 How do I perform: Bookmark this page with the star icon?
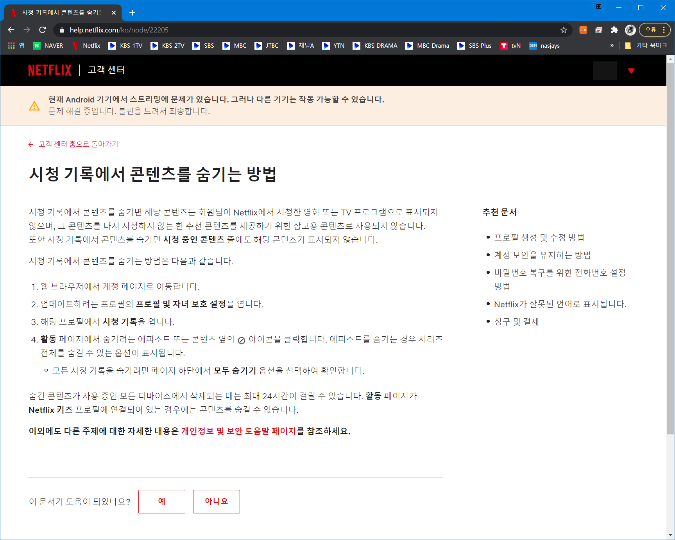(x=564, y=30)
